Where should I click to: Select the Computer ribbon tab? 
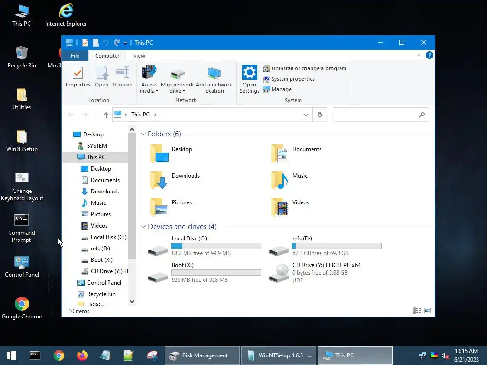point(107,56)
